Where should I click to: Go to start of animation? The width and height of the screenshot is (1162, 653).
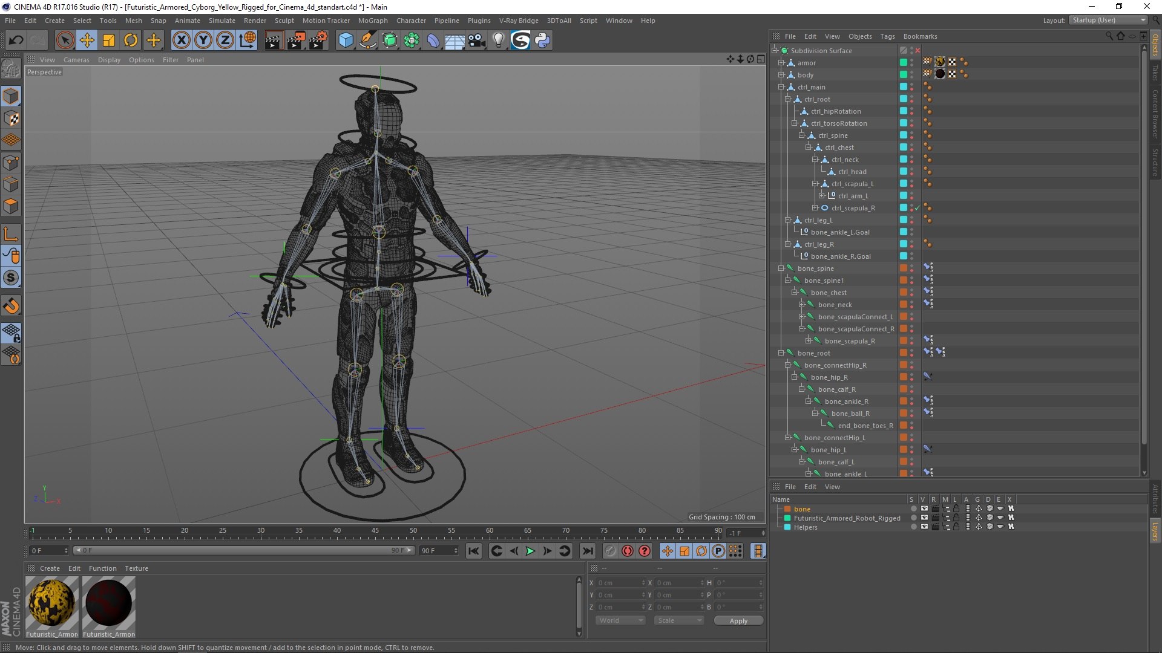pos(474,551)
